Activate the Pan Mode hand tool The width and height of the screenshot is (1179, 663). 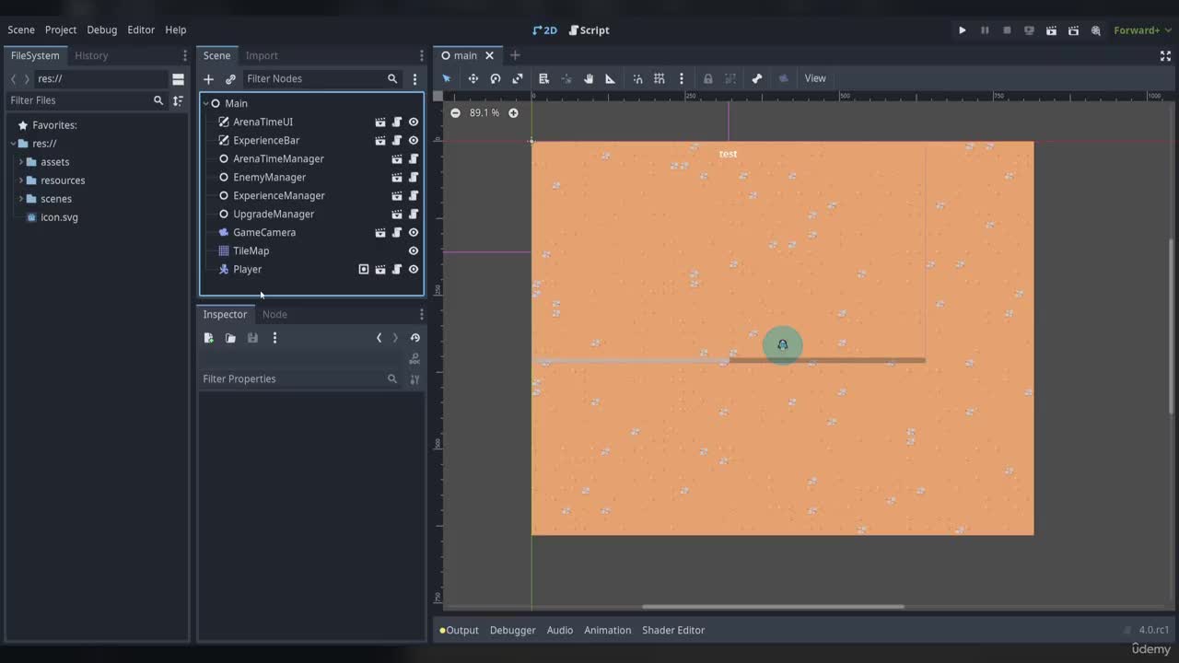tap(589, 78)
